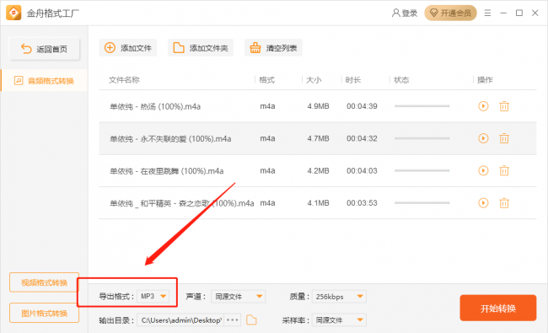The image size is (548, 333).
Task: Click the 大小 column header
Action: [314, 80]
